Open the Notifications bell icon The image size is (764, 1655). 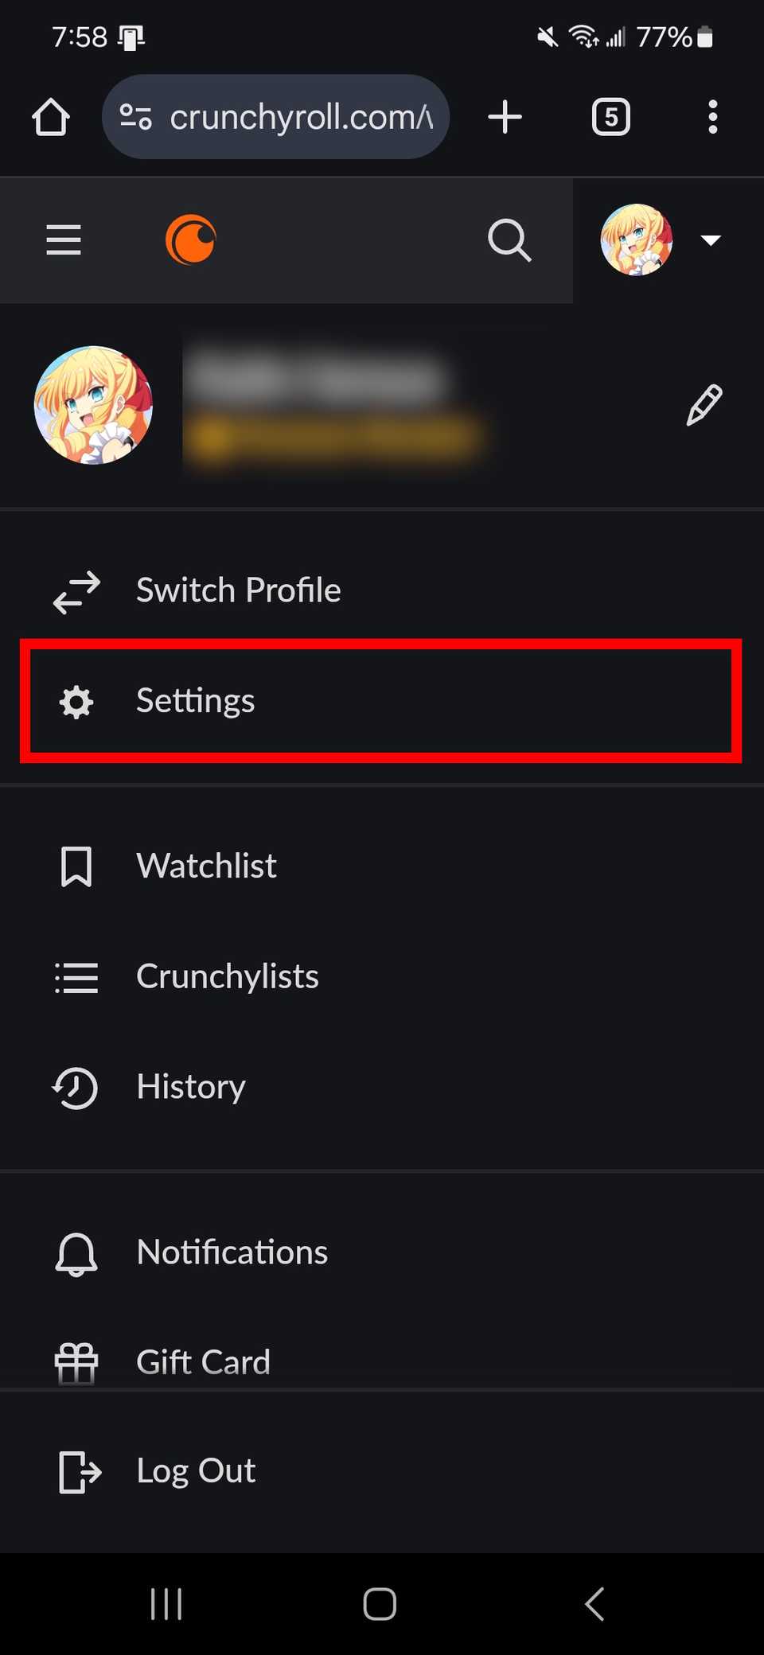[x=76, y=1252]
